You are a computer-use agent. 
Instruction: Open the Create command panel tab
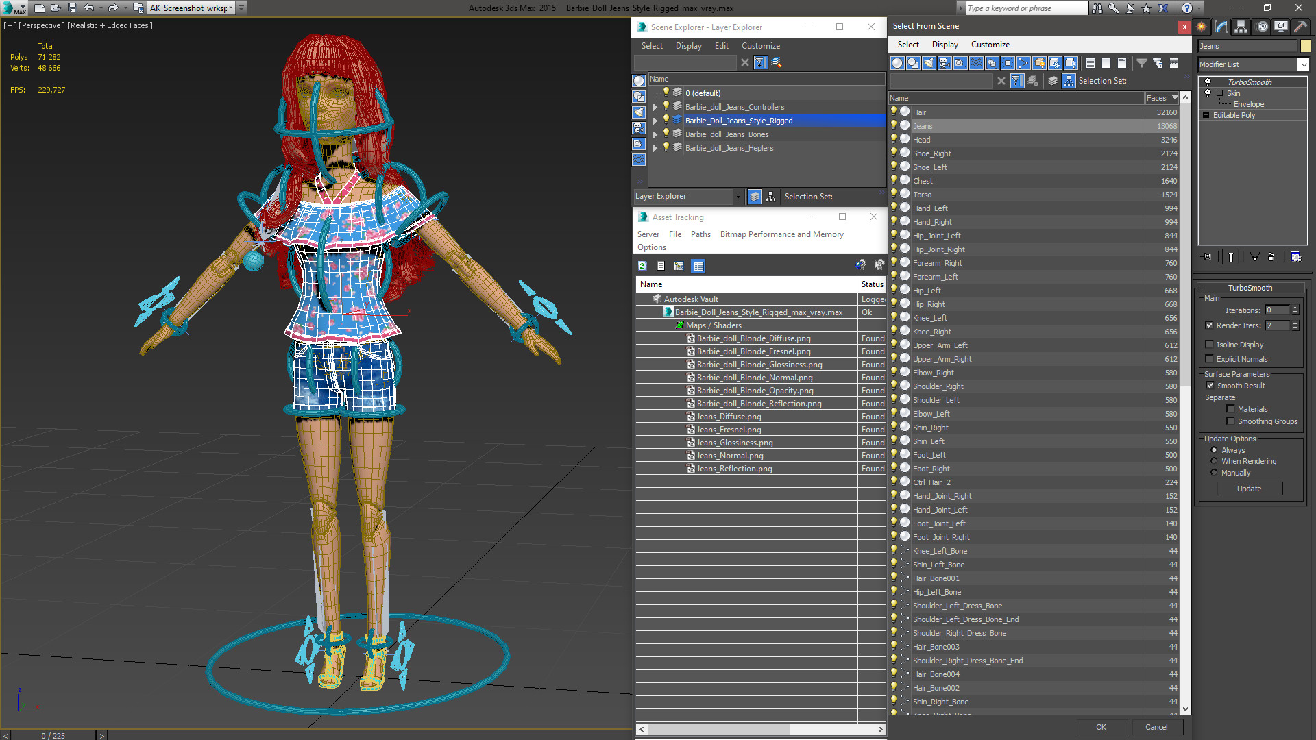tap(1202, 27)
